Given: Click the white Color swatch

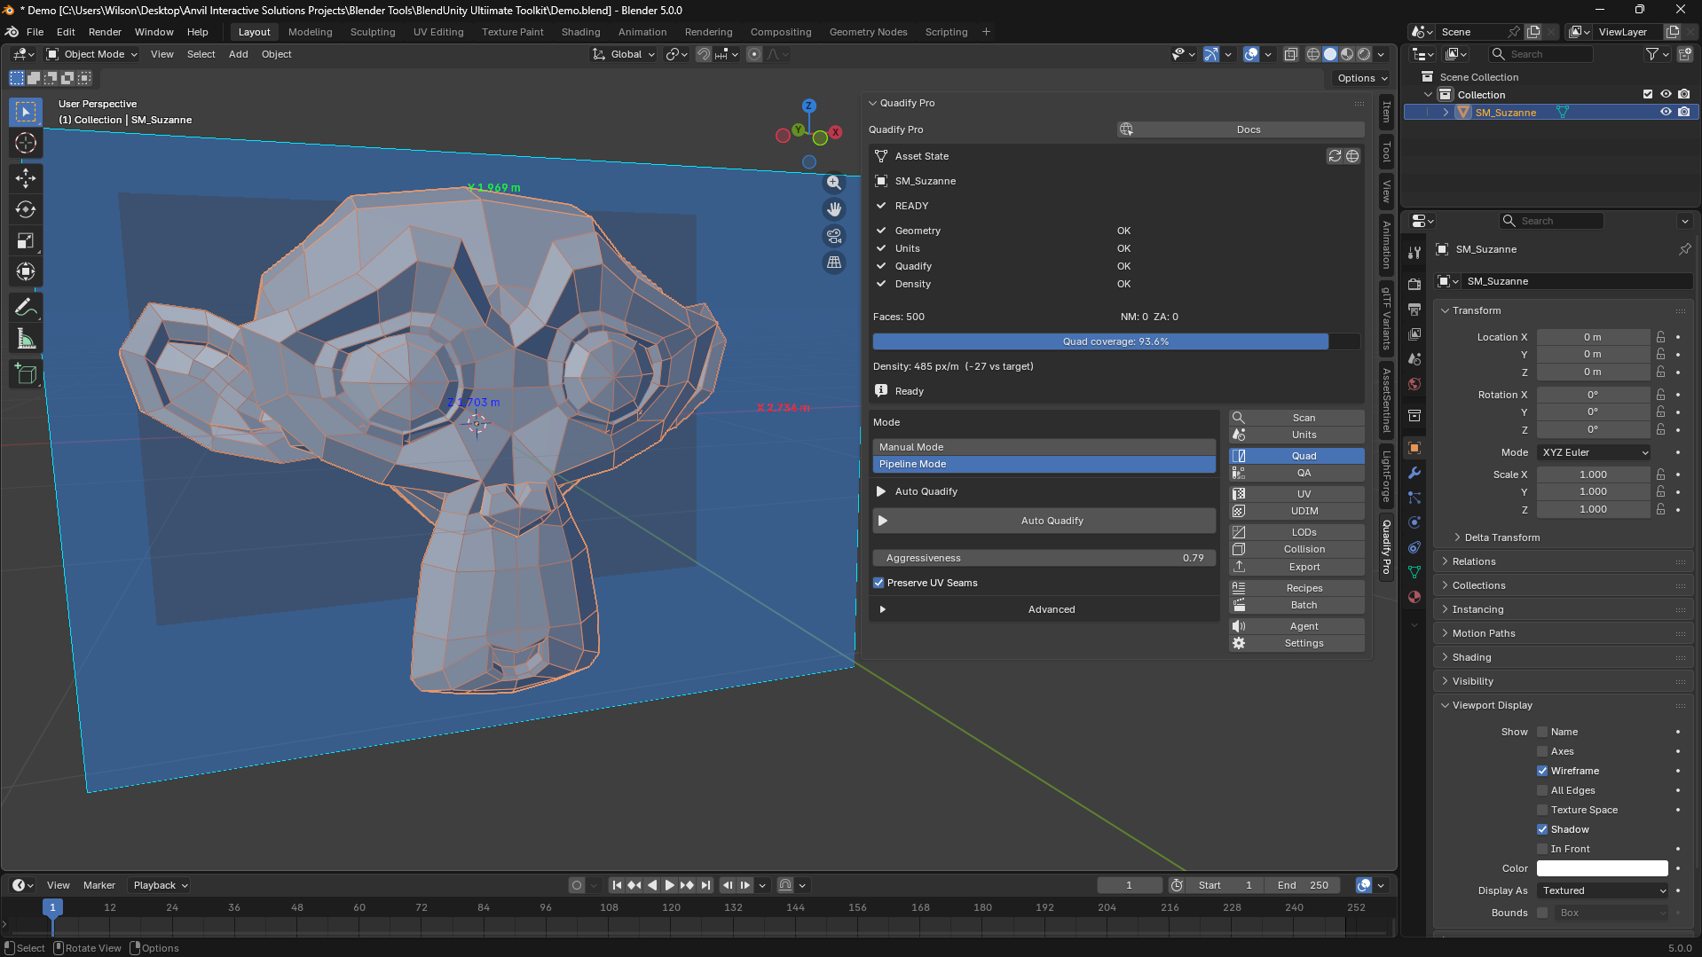Looking at the screenshot, I should pyautogui.click(x=1603, y=868).
